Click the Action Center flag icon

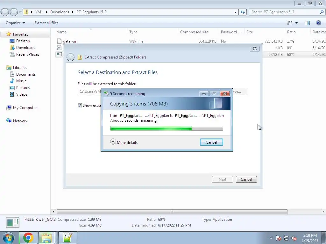click(279, 238)
